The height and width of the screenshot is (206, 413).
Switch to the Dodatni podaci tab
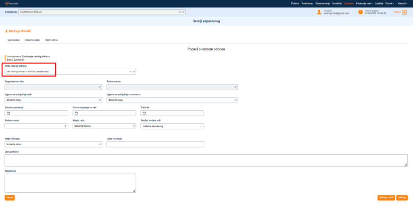[32, 40]
